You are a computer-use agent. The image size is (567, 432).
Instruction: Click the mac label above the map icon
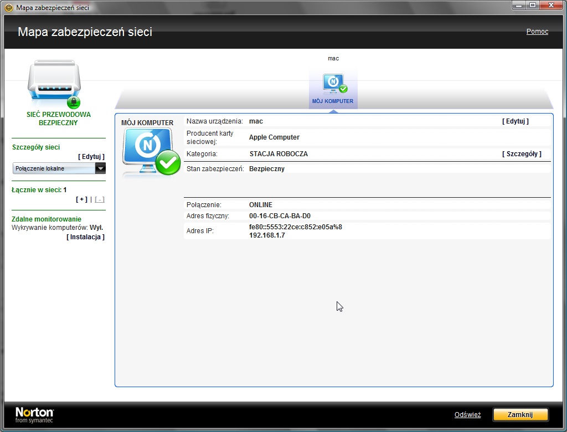[333, 58]
